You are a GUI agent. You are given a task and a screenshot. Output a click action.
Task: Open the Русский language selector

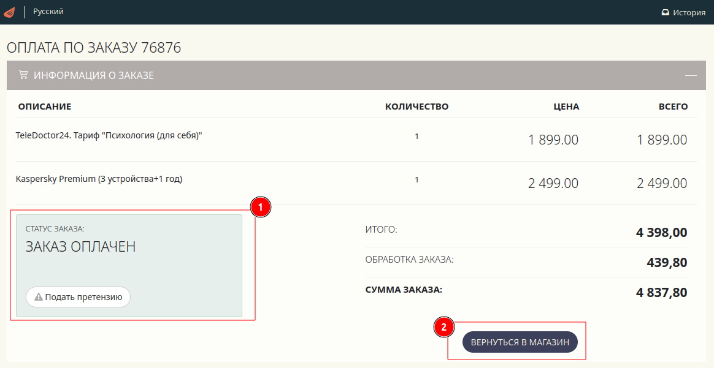click(48, 12)
